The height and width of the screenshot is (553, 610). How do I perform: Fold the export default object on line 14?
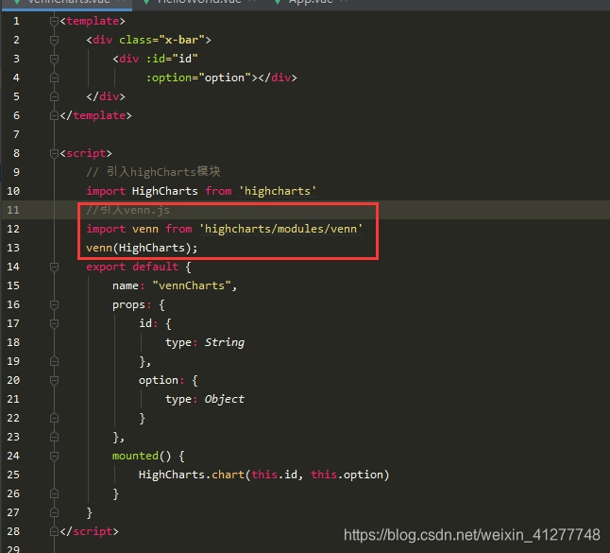click(x=55, y=267)
